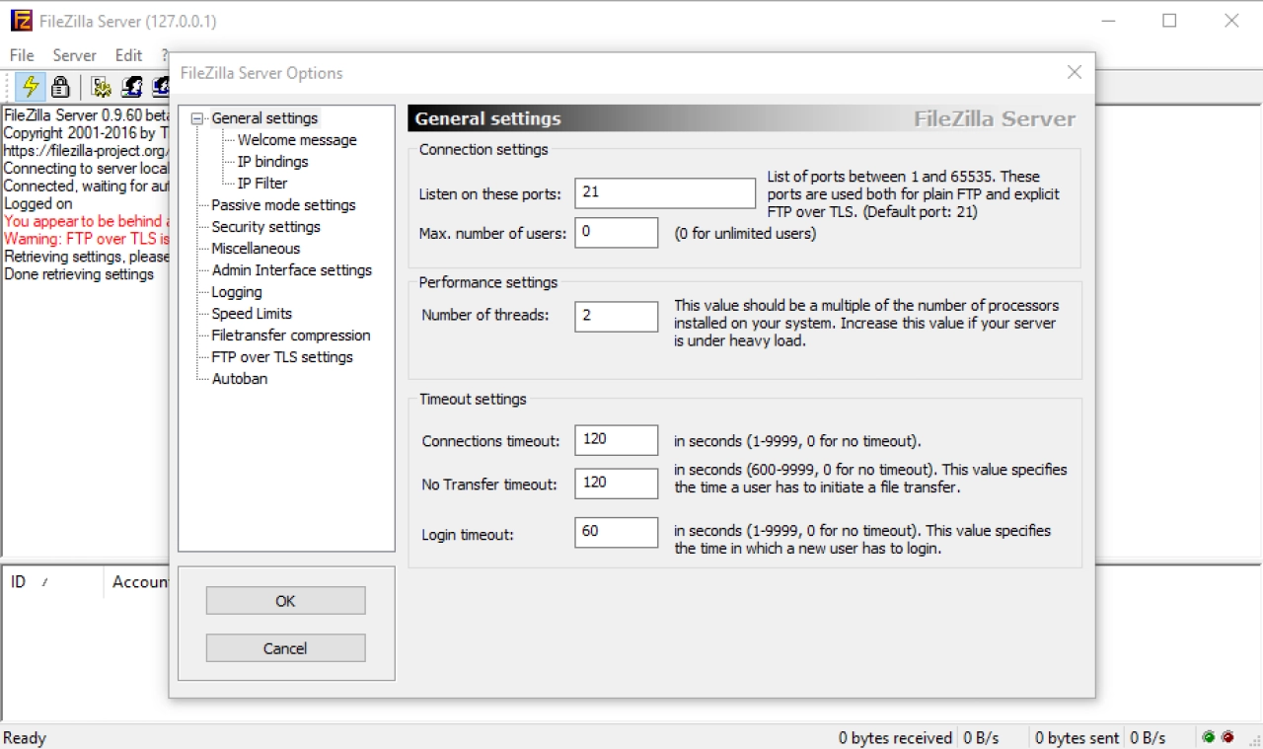Image resolution: width=1263 pixels, height=749 pixels.
Task: Open Speed Limits settings page
Action: pyautogui.click(x=252, y=314)
